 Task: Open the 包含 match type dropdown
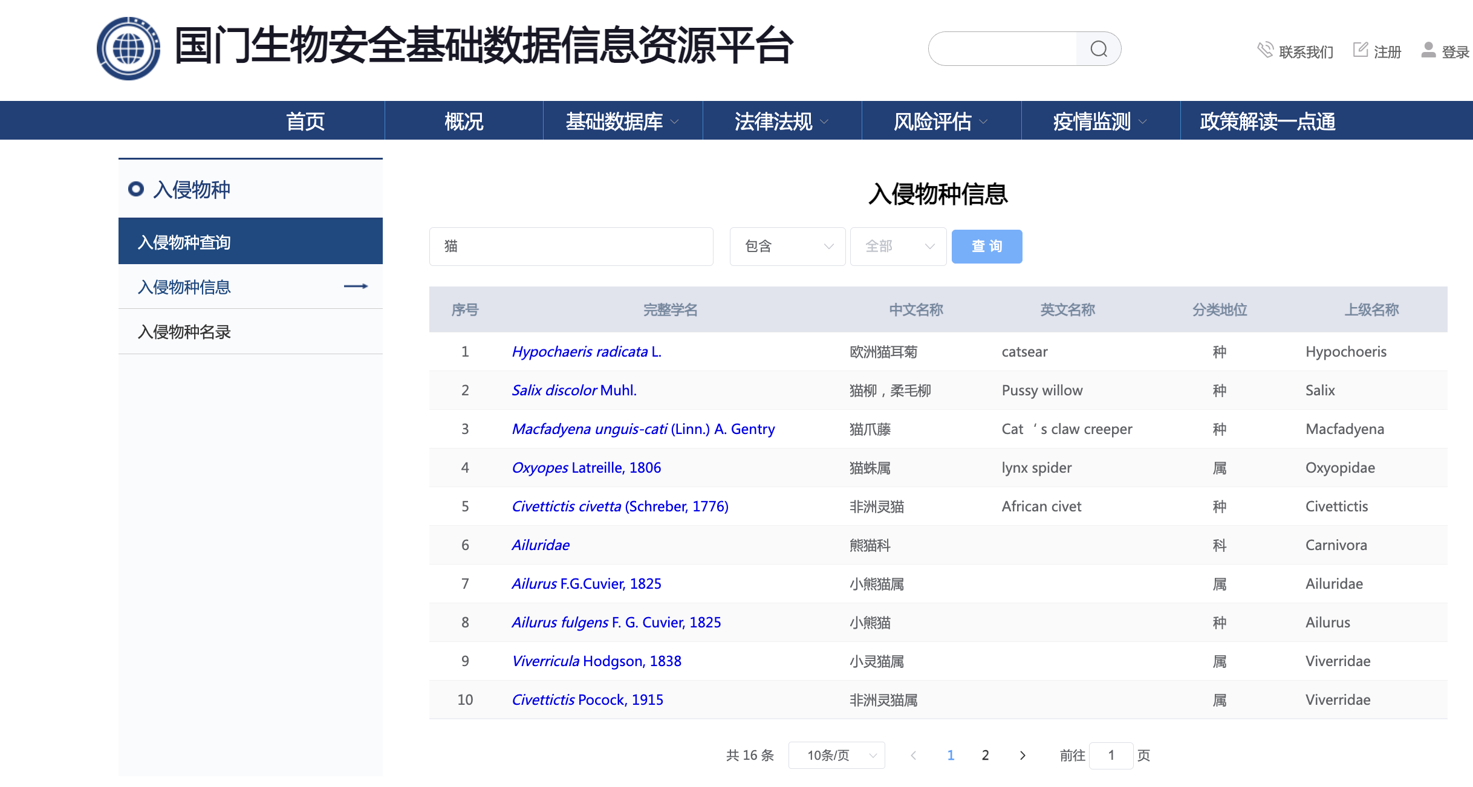[787, 247]
